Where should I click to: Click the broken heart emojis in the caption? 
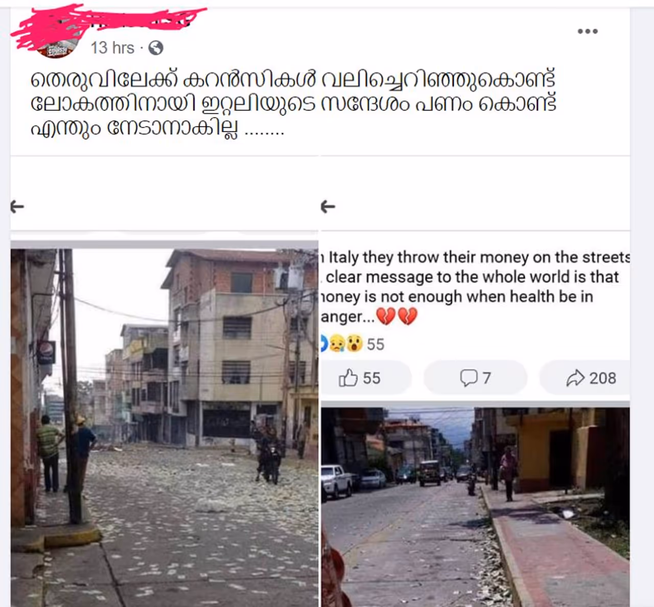coord(396,317)
